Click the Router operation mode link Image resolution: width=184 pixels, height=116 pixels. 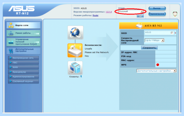(95, 15)
